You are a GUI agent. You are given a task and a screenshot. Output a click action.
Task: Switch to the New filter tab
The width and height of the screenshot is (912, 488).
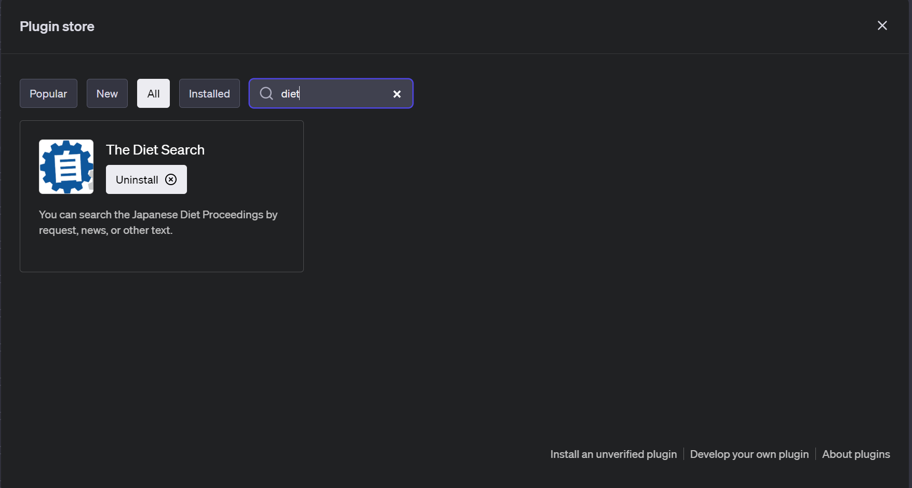coord(107,93)
